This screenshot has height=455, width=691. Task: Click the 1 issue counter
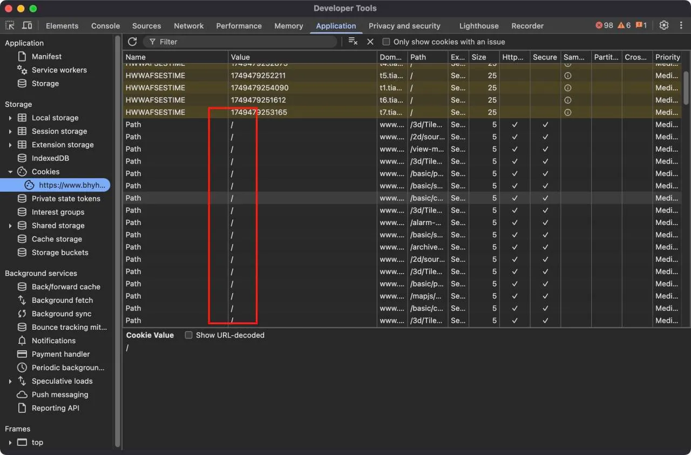click(641, 25)
